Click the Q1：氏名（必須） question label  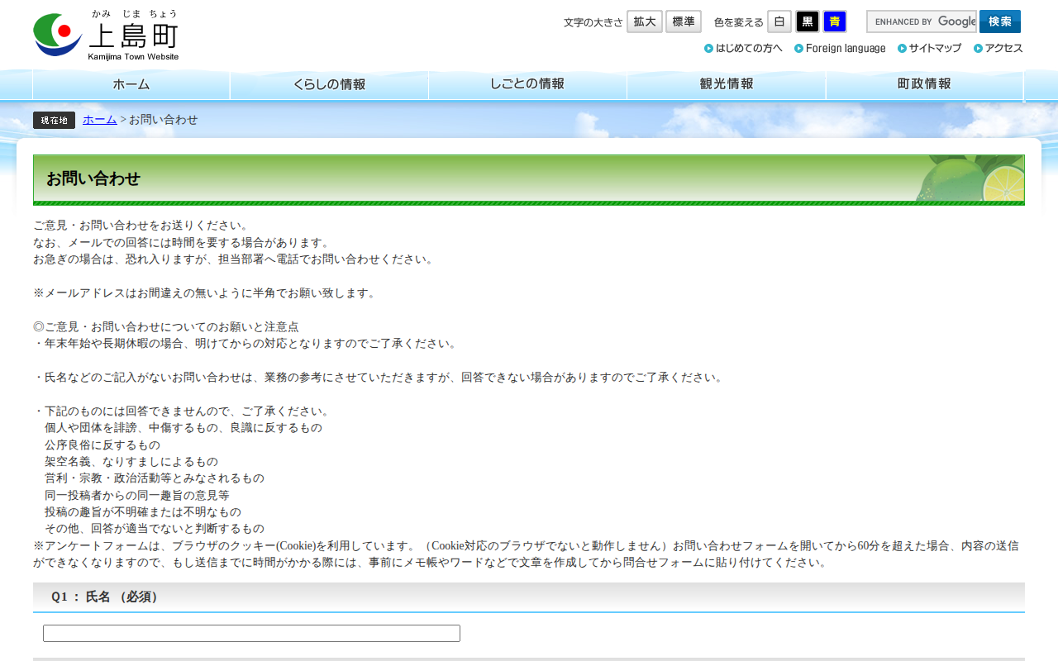pos(106,597)
